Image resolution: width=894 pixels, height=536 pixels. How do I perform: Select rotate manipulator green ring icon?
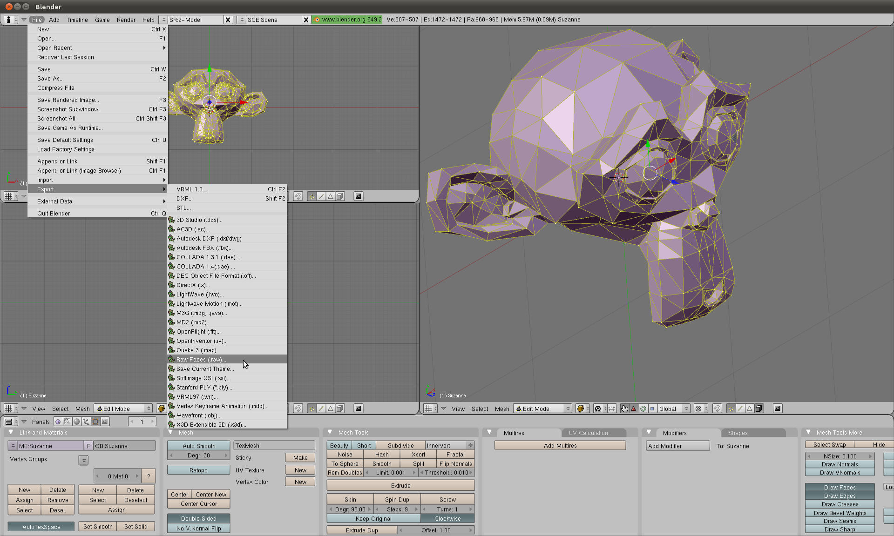point(643,409)
